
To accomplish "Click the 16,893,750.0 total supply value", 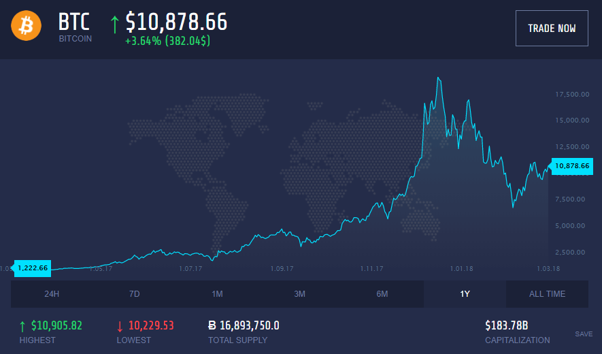I will (x=250, y=325).
